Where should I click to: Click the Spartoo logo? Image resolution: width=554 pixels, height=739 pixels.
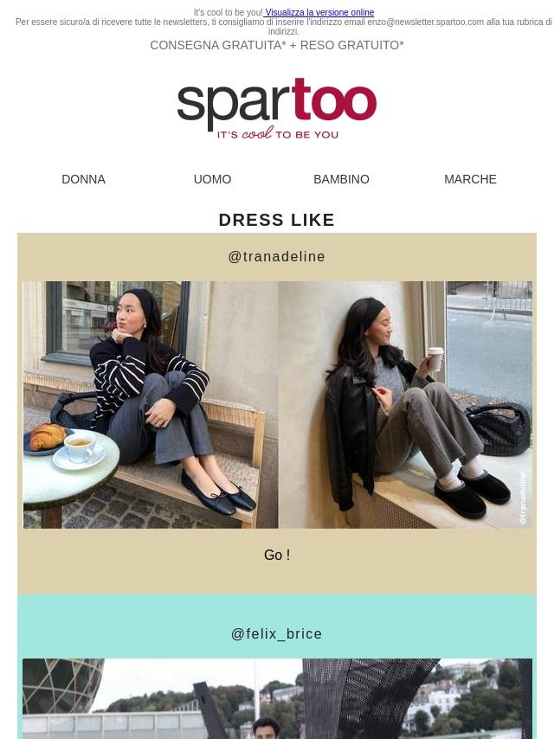[277, 109]
